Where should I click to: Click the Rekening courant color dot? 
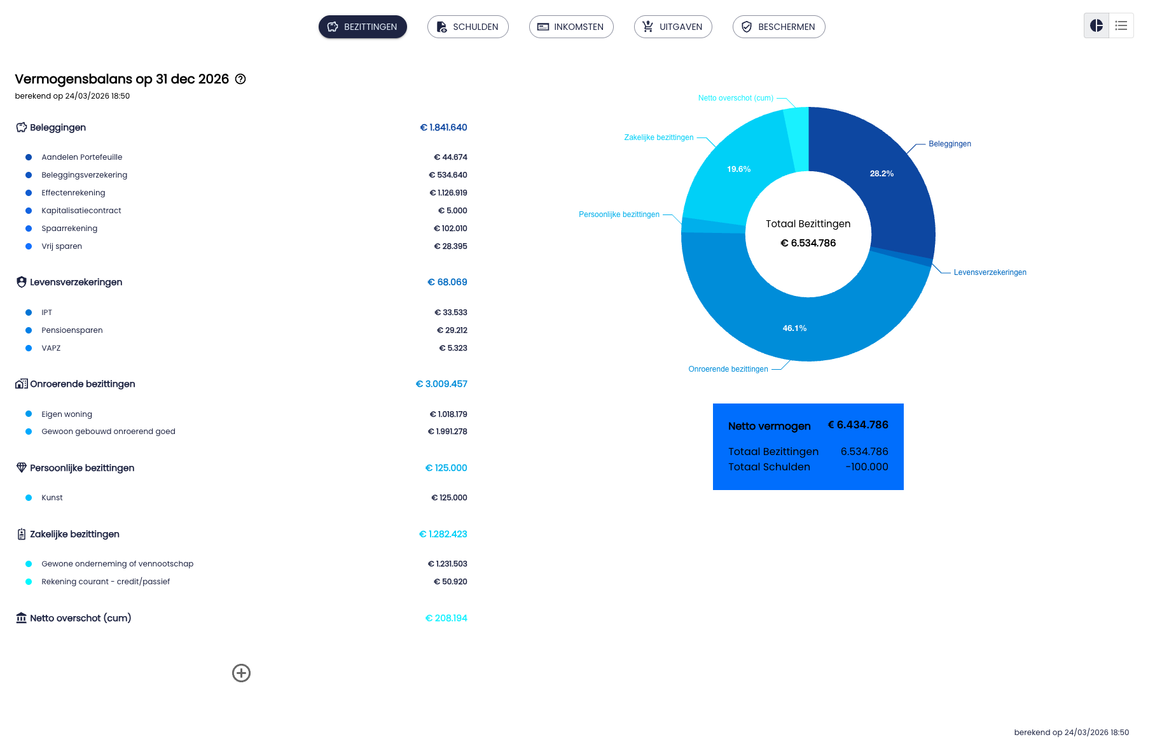(29, 582)
